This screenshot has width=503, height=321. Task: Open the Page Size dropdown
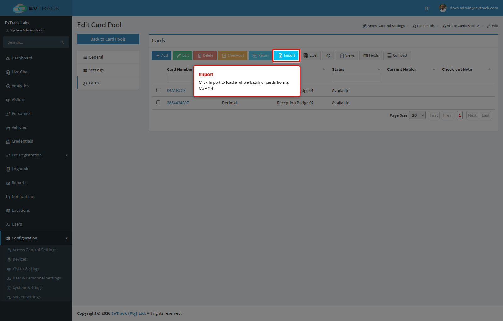[x=417, y=115]
